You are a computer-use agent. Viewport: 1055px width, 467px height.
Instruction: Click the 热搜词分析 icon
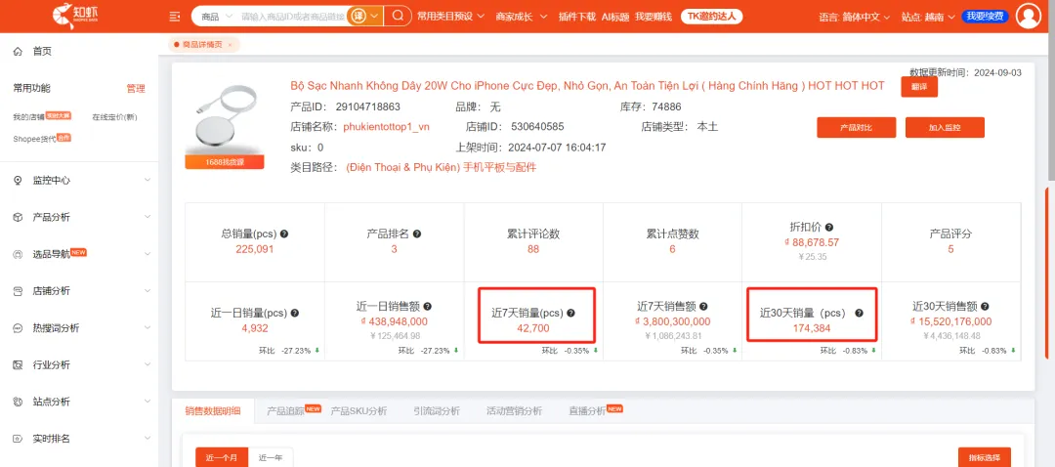[19, 328]
